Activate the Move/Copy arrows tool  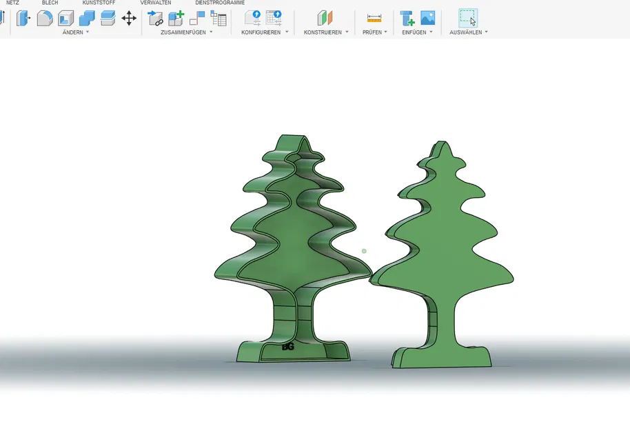point(129,19)
